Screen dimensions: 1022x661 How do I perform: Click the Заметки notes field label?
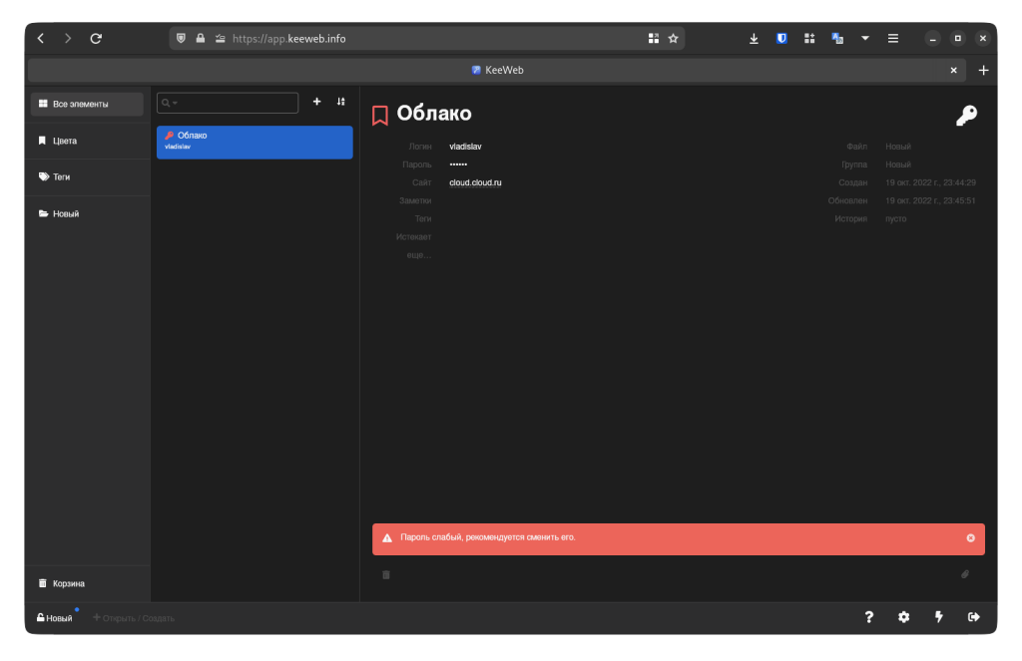point(415,201)
